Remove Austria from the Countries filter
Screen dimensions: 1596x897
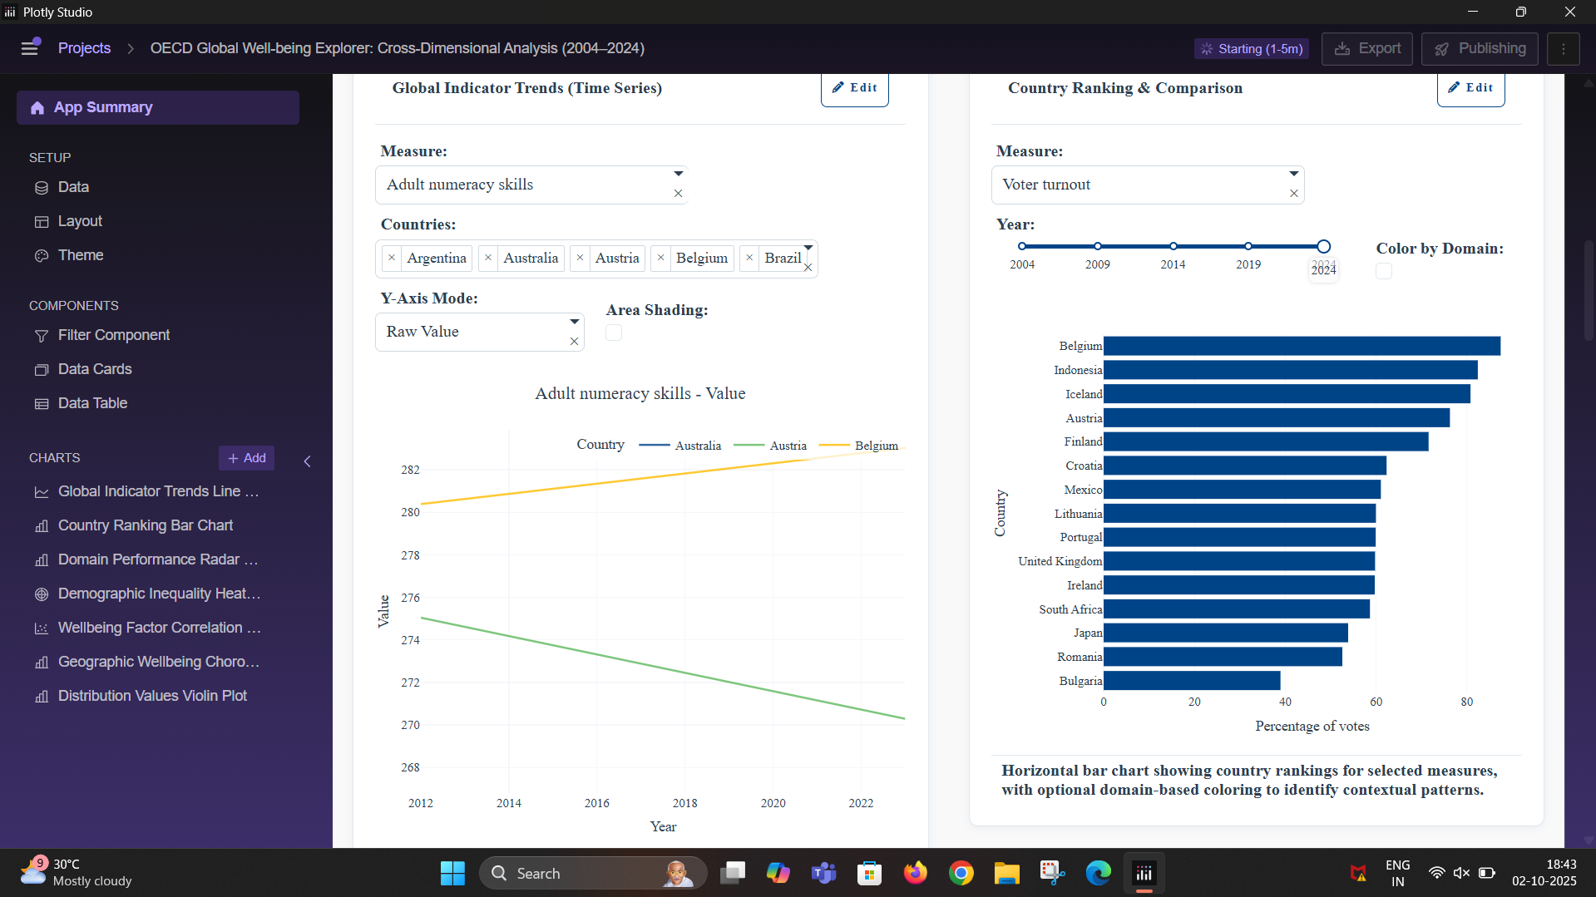point(580,258)
